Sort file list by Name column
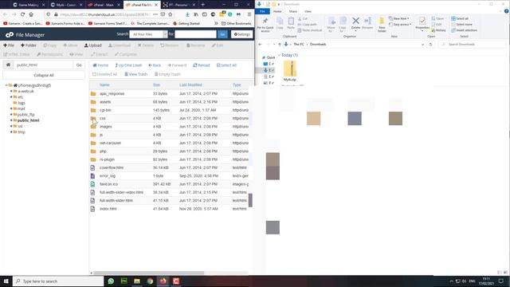 point(104,85)
